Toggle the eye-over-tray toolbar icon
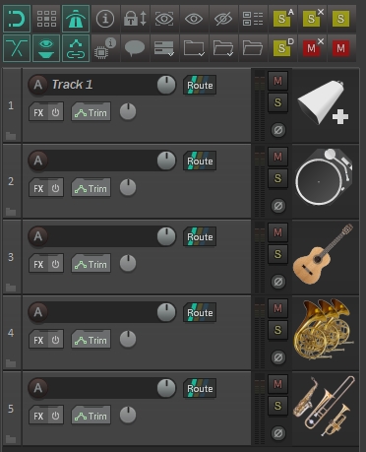 pos(46,48)
